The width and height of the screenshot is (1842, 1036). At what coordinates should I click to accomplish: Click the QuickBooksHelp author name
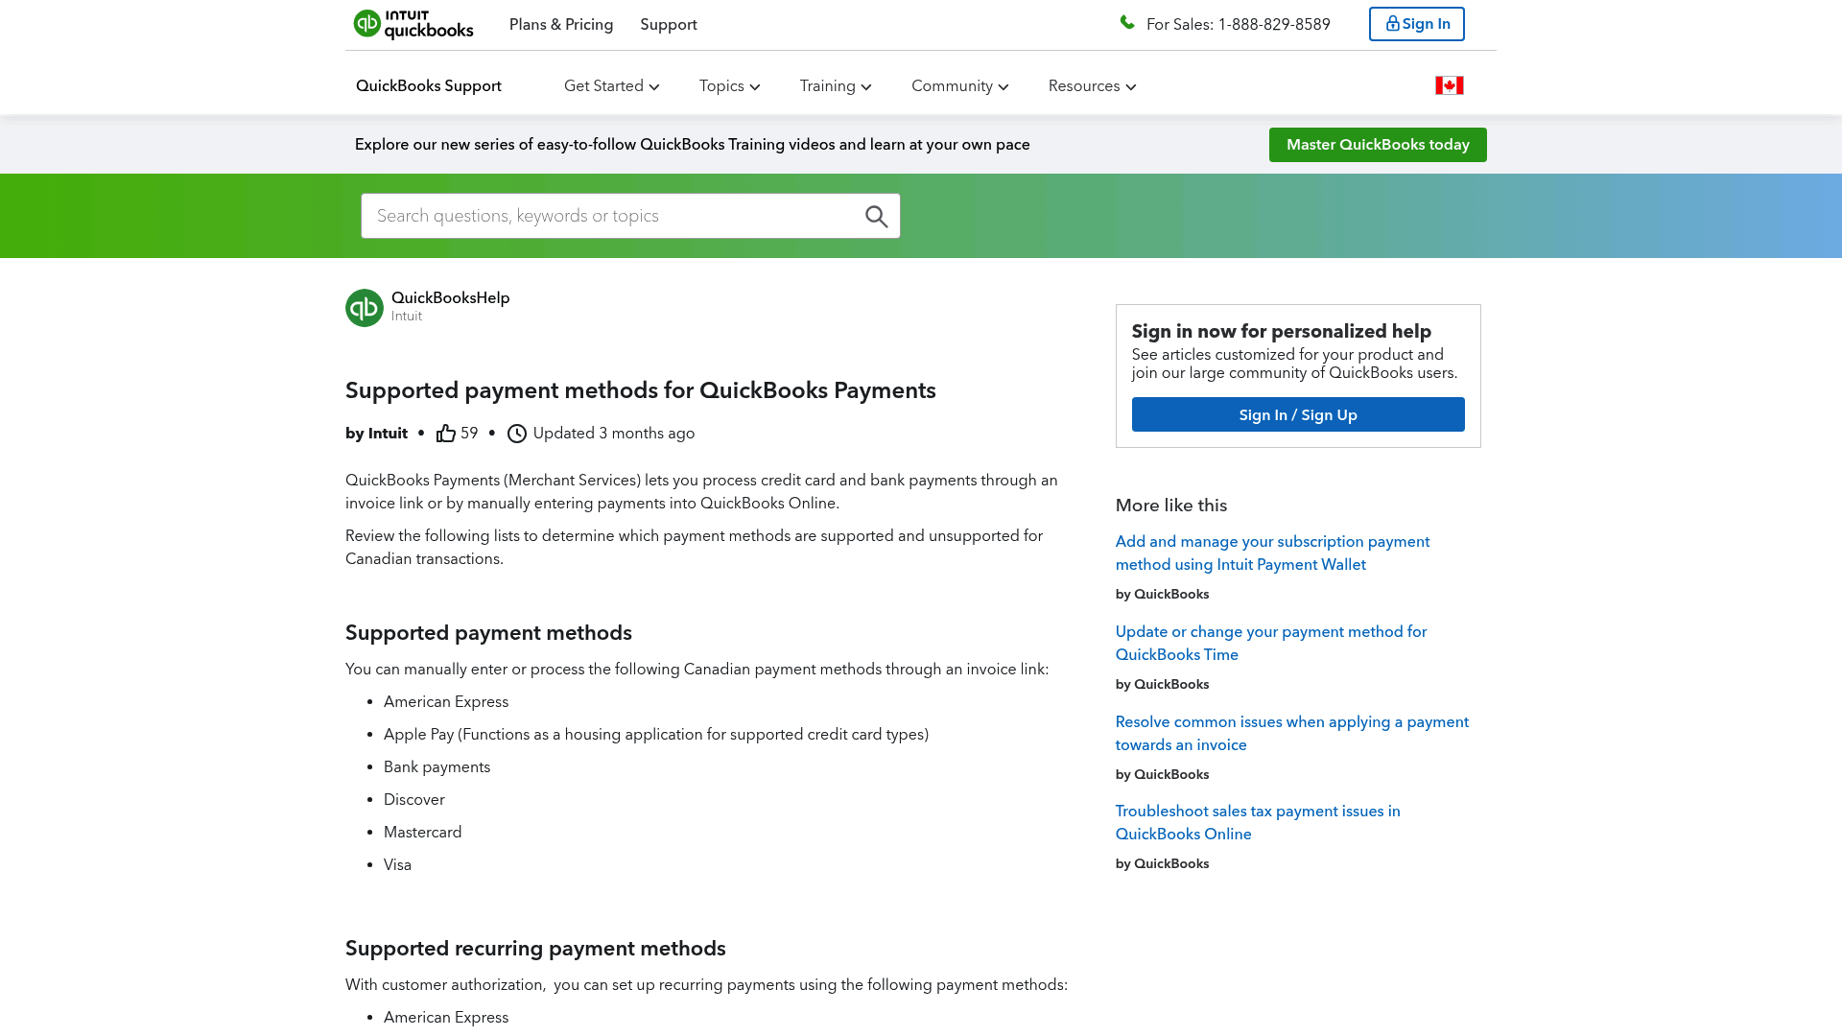click(451, 298)
